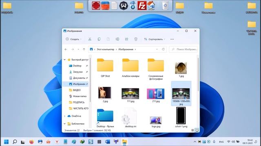The width and height of the screenshot is (261, 146).
Task: Select the Desktop - Ярлык shortcut
Action: click(105, 118)
